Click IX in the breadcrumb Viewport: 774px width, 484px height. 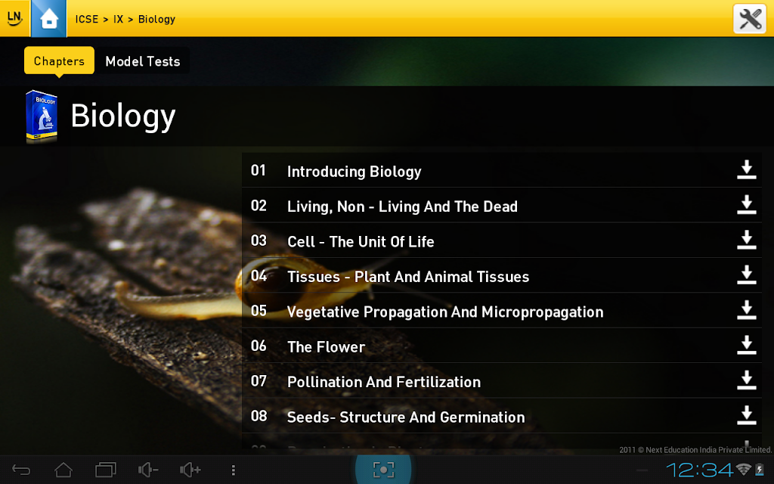click(x=118, y=19)
